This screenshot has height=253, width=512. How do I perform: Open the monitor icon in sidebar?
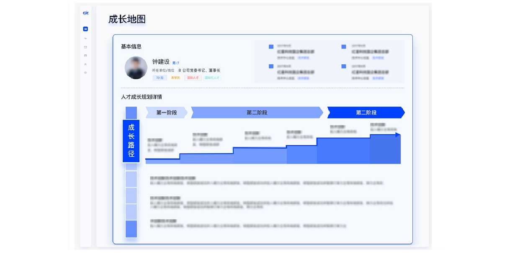pos(85,47)
